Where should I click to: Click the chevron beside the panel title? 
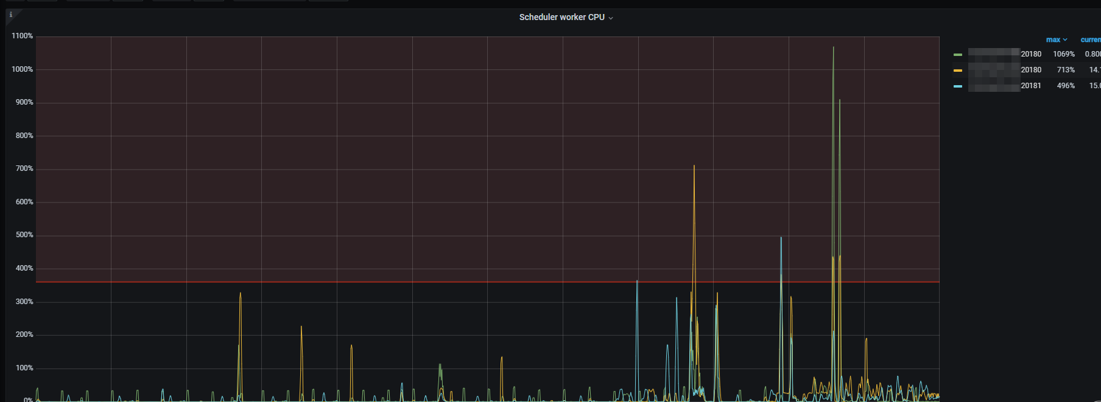(611, 18)
